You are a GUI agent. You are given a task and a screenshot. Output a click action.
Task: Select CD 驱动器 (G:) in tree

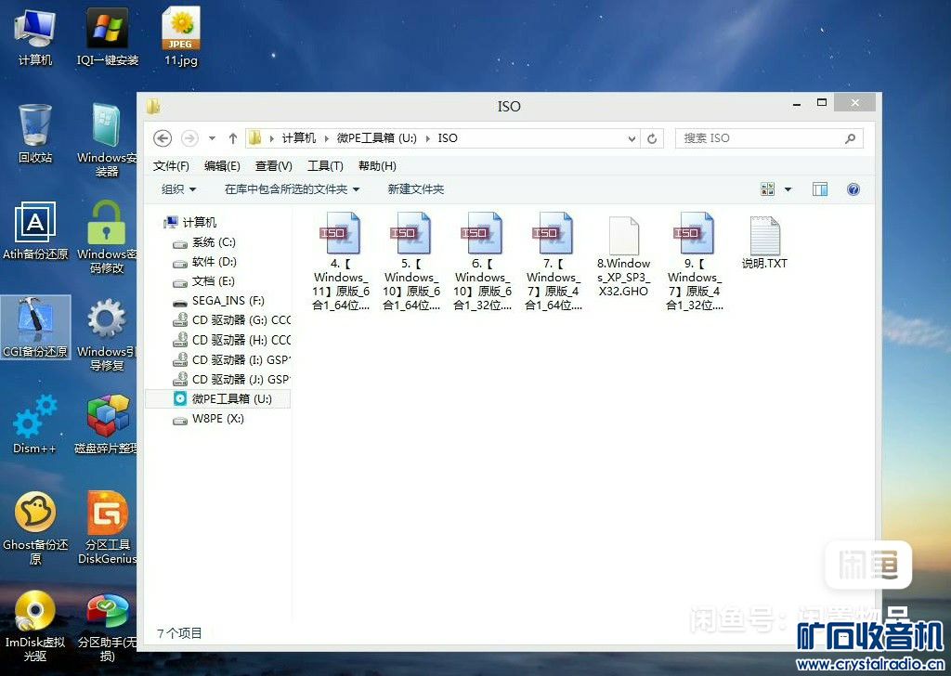click(231, 320)
